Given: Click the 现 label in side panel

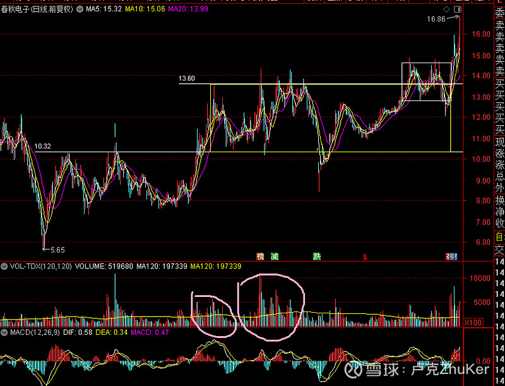Looking at the screenshot, I should (x=500, y=142).
